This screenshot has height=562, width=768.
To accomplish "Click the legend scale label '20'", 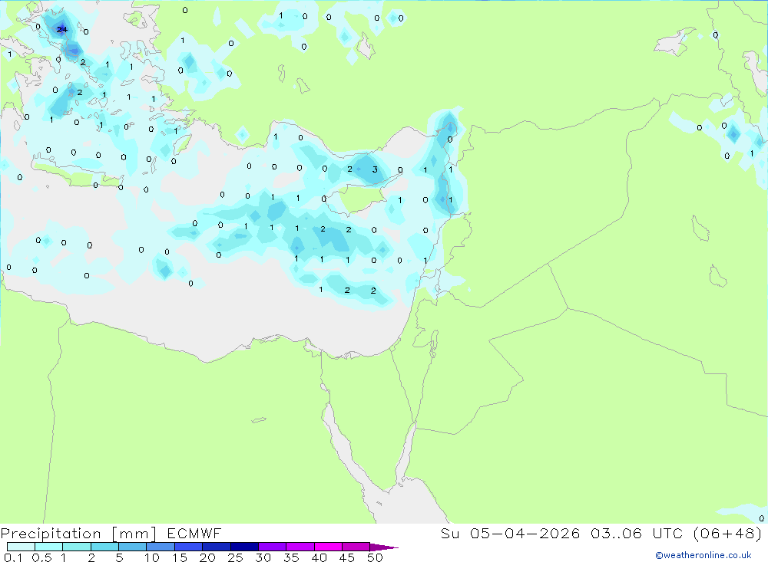I will click(x=207, y=557).
